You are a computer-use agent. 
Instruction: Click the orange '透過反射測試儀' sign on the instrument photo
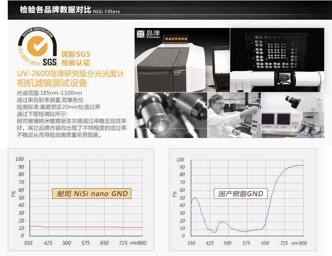(x=176, y=39)
